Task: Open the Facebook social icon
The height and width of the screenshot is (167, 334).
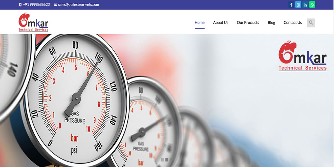Action: 291,5
